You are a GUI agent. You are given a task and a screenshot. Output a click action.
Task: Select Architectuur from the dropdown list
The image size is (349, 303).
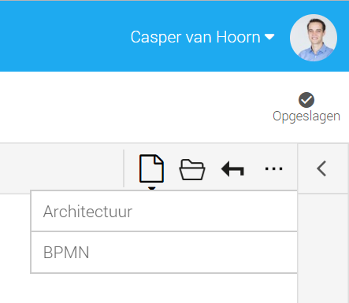[x=164, y=211]
